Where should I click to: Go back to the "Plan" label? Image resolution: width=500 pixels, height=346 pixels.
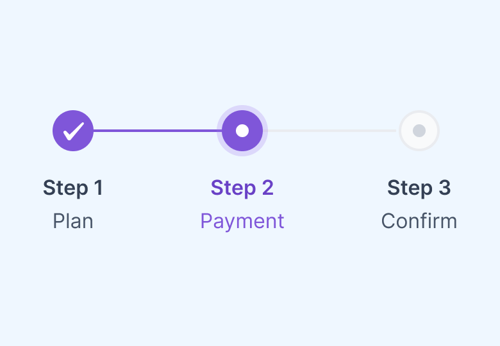pyautogui.click(x=73, y=222)
